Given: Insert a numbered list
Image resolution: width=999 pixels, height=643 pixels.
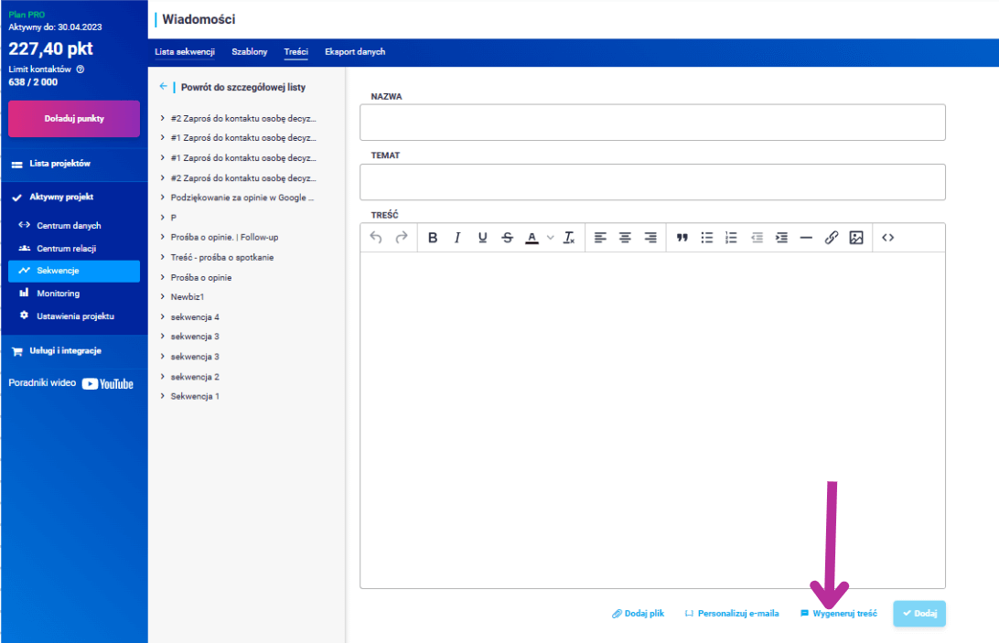Looking at the screenshot, I should 732,238.
